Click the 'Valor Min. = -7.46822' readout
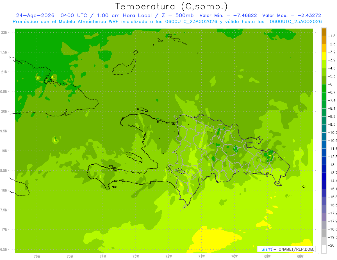Image resolution: width=337 pixels, height=260 pixels. 228,15
